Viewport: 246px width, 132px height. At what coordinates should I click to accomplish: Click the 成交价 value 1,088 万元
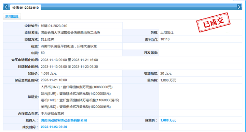pyautogui.click(x=168, y=120)
